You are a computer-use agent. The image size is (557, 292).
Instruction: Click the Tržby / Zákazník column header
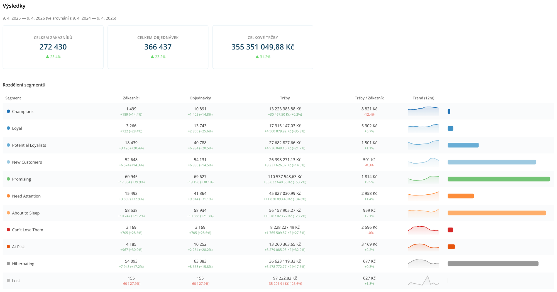(369, 98)
